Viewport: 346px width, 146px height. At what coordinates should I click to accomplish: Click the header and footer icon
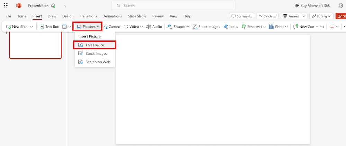pos(332,27)
